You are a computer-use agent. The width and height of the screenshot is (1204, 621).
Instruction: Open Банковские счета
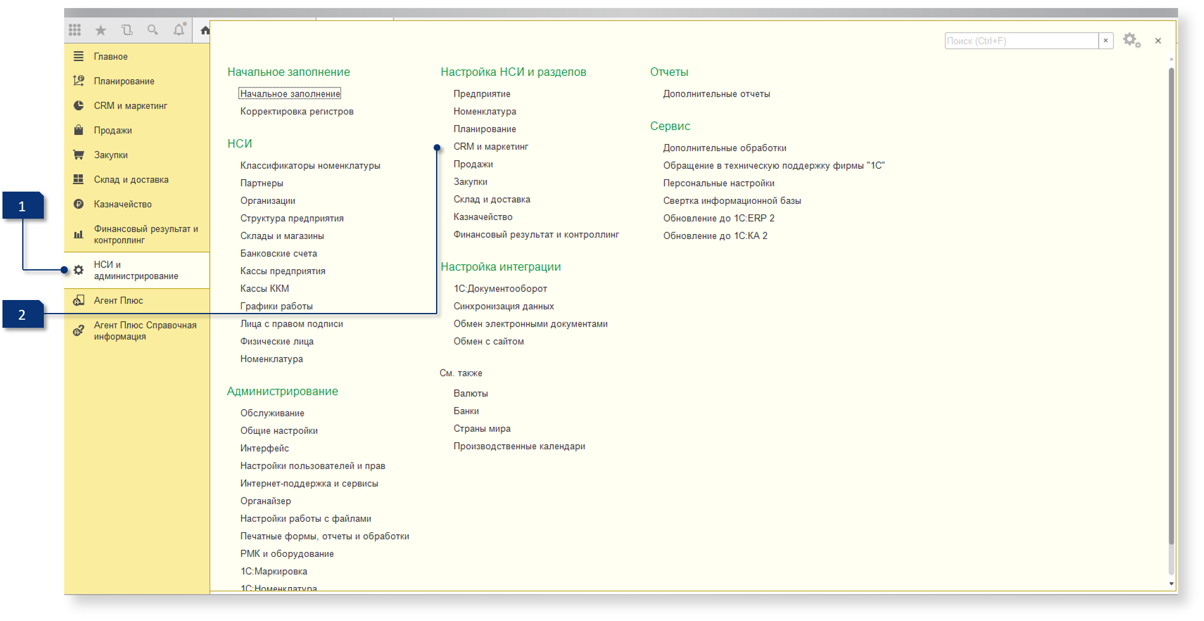278,253
